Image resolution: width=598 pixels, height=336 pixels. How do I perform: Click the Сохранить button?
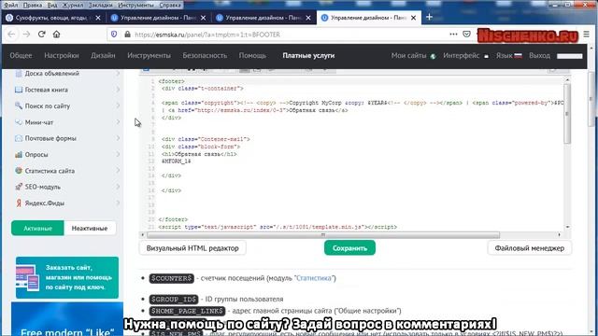coord(349,248)
